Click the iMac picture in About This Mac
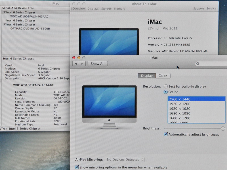 (109, 41)
